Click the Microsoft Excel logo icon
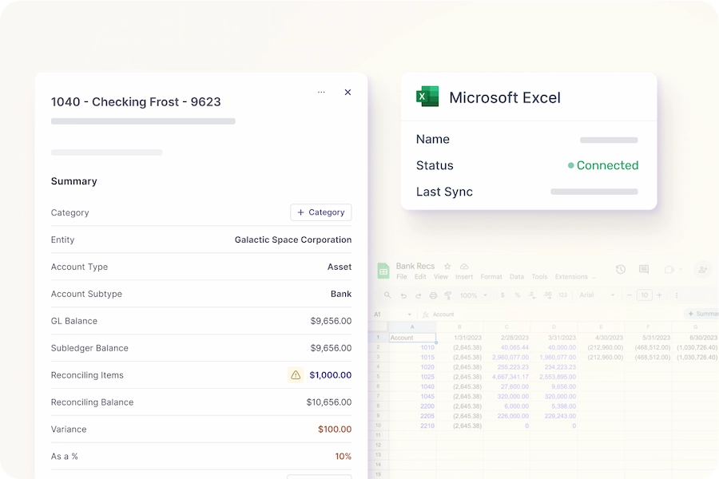Screen dimensions: 719x479 tap(427, 97)
